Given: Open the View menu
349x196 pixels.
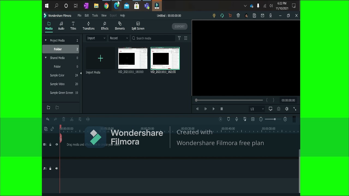Looking at the screenshot, I should [x=104, y=16].
